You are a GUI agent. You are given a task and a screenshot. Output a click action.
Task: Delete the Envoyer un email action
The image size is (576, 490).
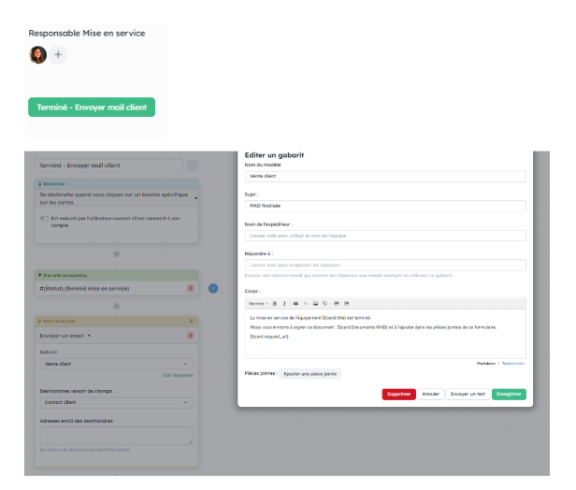click(191, 335)
